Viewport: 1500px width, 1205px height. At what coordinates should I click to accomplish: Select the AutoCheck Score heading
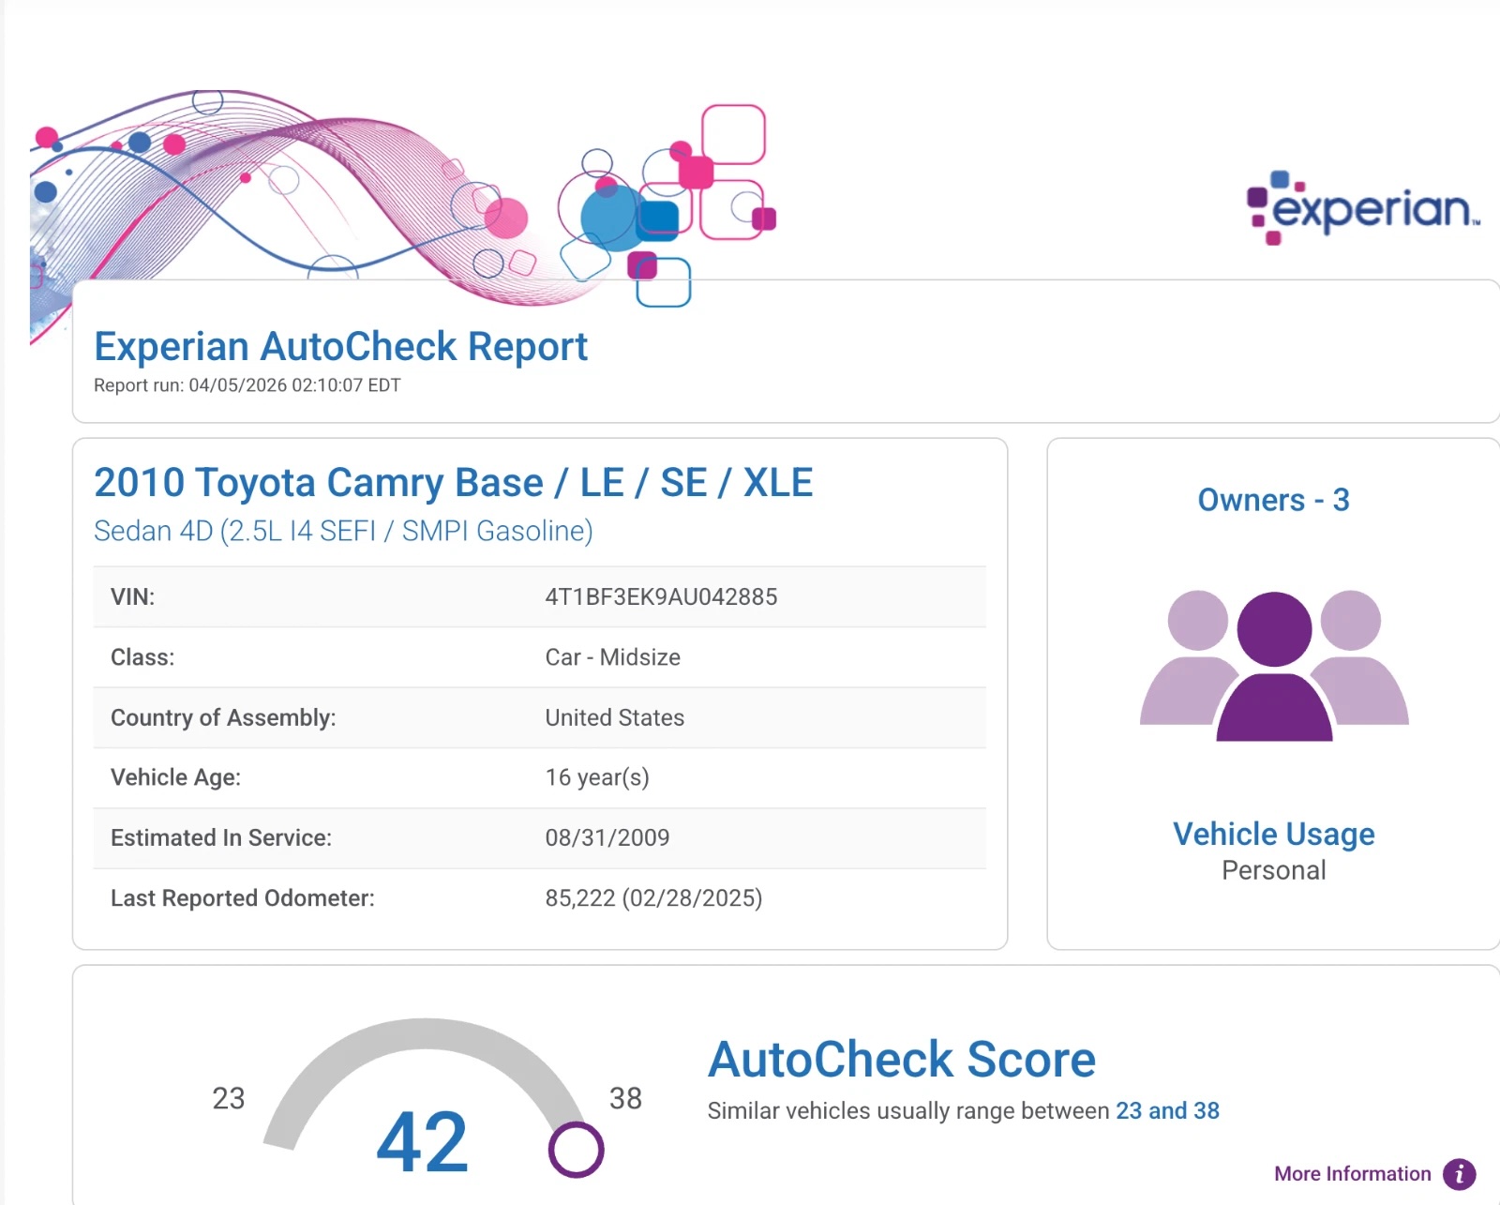(x=901, y=1060)
